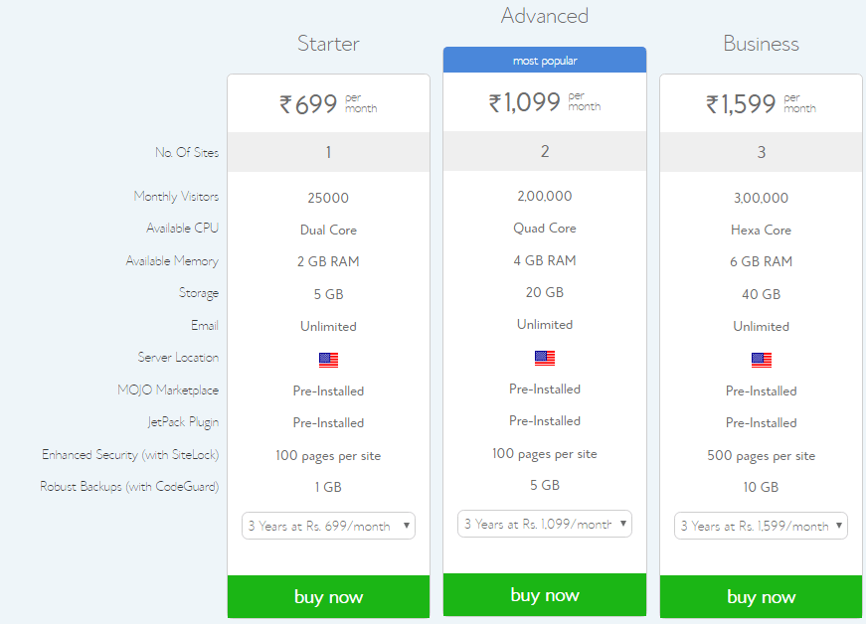This screenshot has width=866, height=624.
Task: Click the ₹1,099 per month price
Action: coord(545,101)
